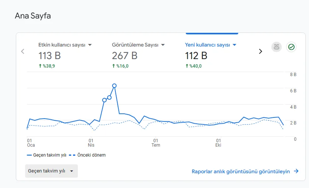This screenshot has height=188, width=309.
Task: Click the 01 Nis axis label
Action: tap(91, 143)
